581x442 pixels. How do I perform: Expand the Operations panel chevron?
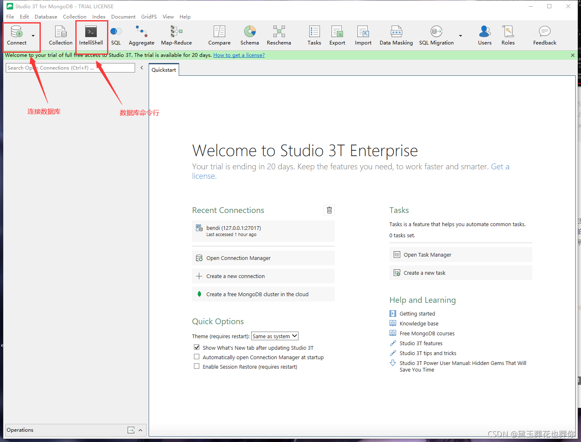140,430
